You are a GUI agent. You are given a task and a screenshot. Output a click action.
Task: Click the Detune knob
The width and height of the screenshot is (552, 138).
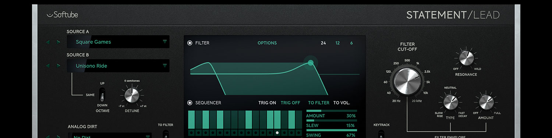pyautogui.click(x=131, y=95)
